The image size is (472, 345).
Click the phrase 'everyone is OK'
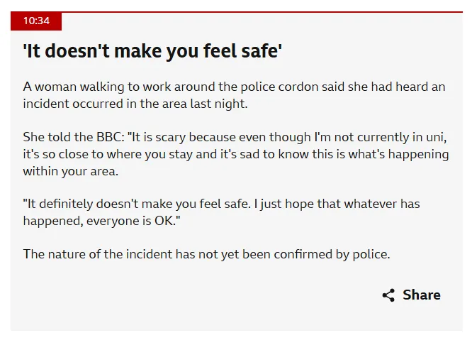(x=129, y=221)
